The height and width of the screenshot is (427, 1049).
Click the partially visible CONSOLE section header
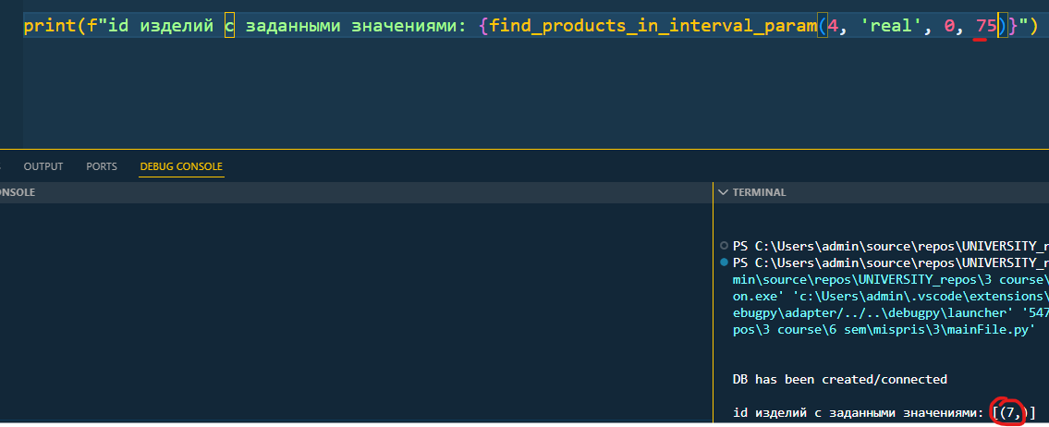click(18, 192)
